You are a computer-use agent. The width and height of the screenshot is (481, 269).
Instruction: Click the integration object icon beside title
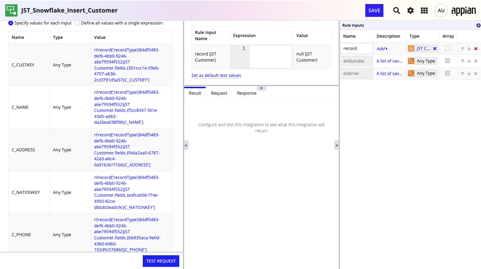[11, 10]
